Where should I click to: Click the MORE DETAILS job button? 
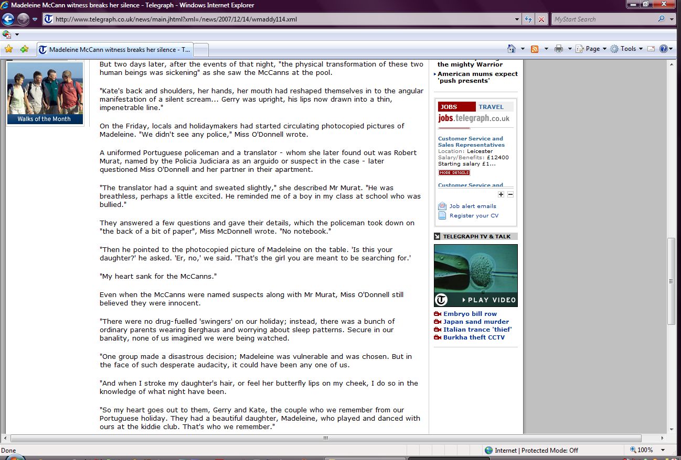(x=454, y=172)
